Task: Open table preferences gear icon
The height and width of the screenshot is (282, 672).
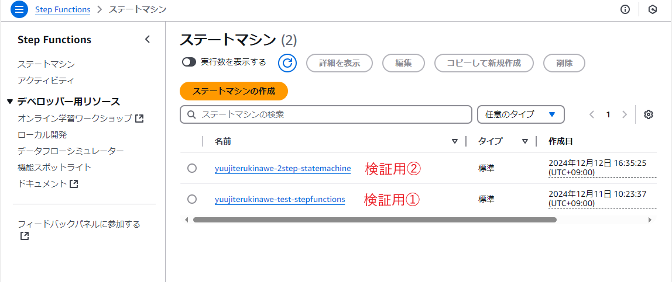Action: (x=649, y=114)
